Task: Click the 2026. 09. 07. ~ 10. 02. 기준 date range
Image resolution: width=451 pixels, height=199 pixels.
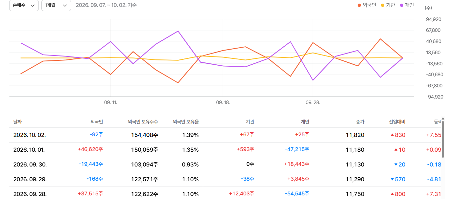Action: (x=106, y=5)
